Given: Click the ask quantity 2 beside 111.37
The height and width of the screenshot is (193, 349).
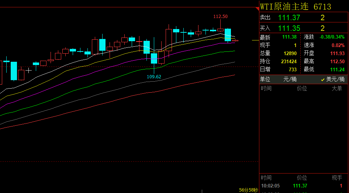Looking at the screenshot, I should pos(322,18).
